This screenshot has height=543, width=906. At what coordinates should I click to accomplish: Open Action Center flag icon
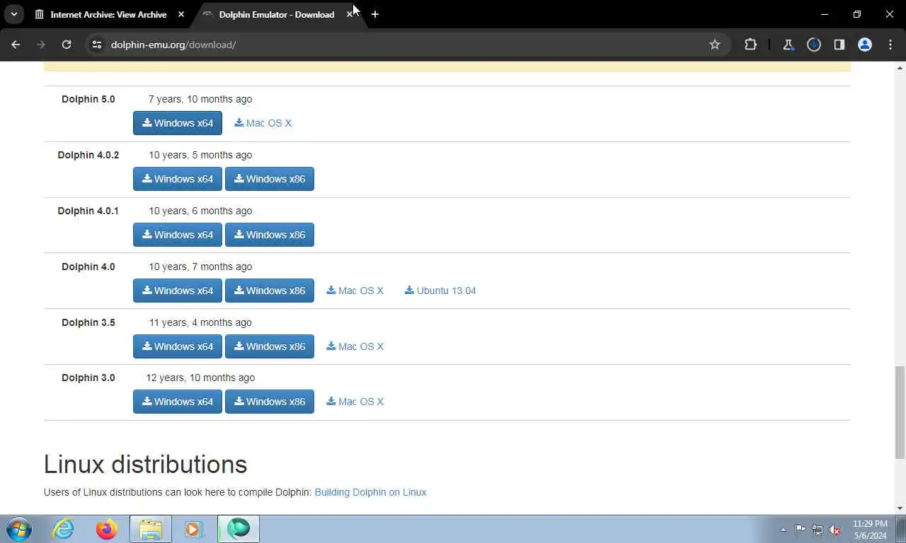tap(800, 530)
